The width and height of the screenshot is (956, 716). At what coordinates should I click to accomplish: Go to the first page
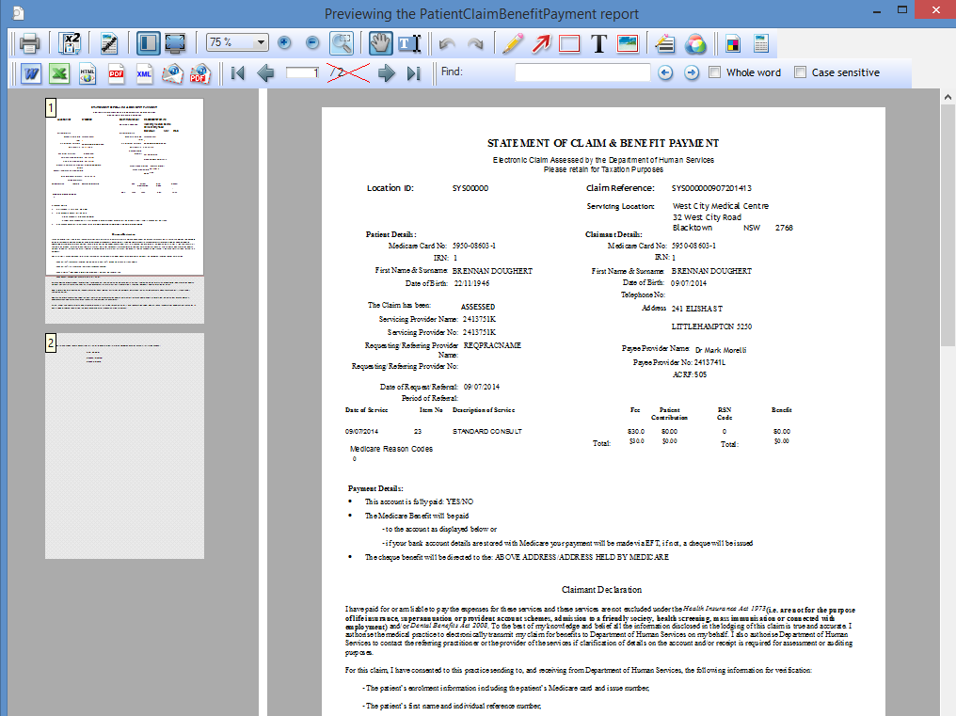[x=238, y=73]
